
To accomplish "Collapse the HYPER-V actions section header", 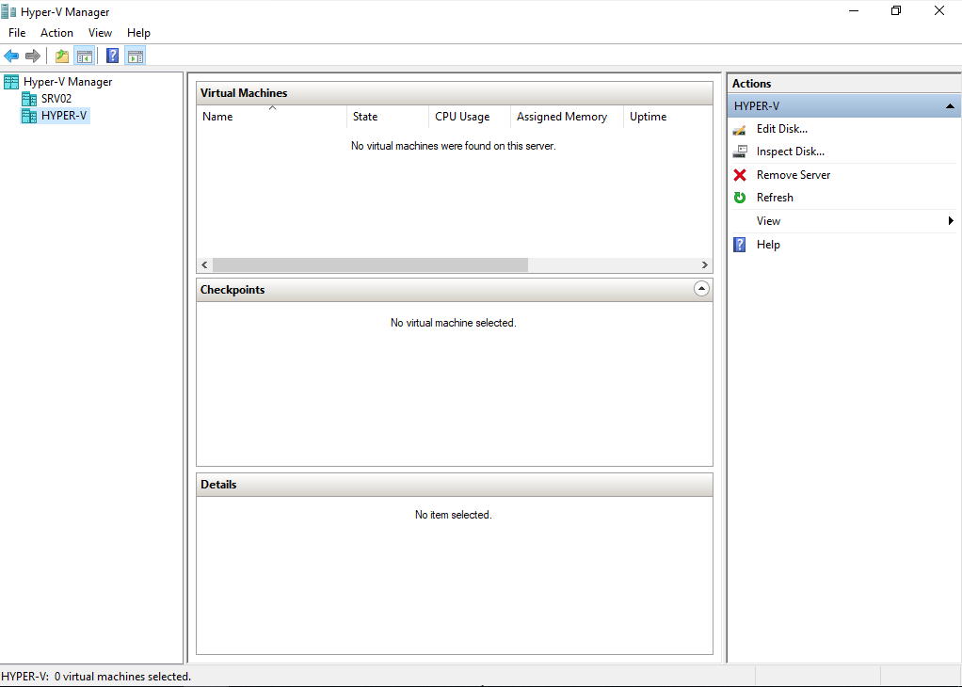I will point(950,105).
